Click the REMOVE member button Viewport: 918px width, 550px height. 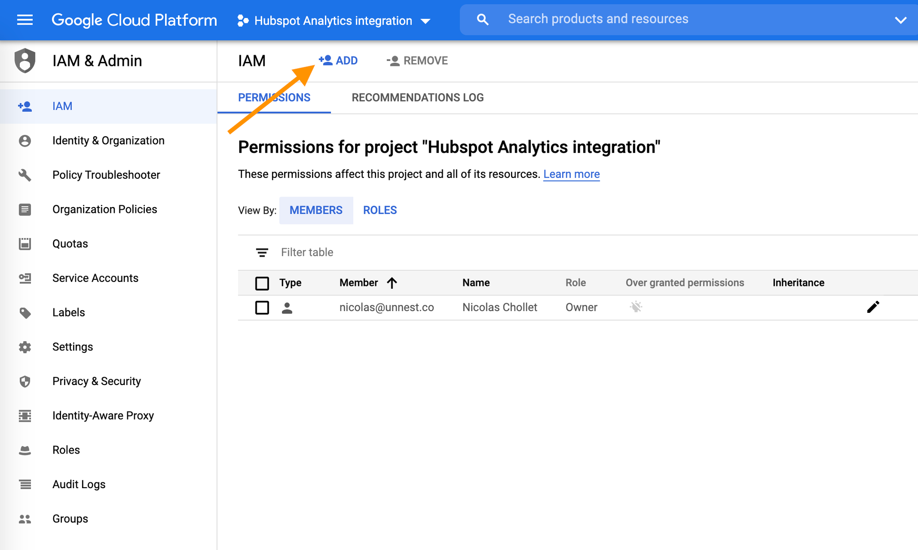(417, 61)
